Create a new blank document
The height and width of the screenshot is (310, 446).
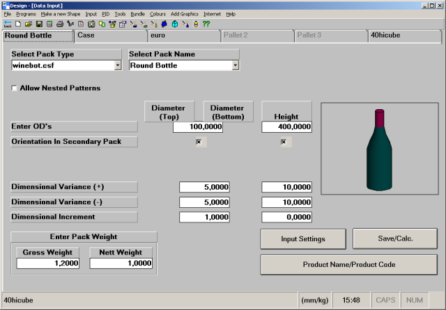pyautogui.click(x=18, y=24)
